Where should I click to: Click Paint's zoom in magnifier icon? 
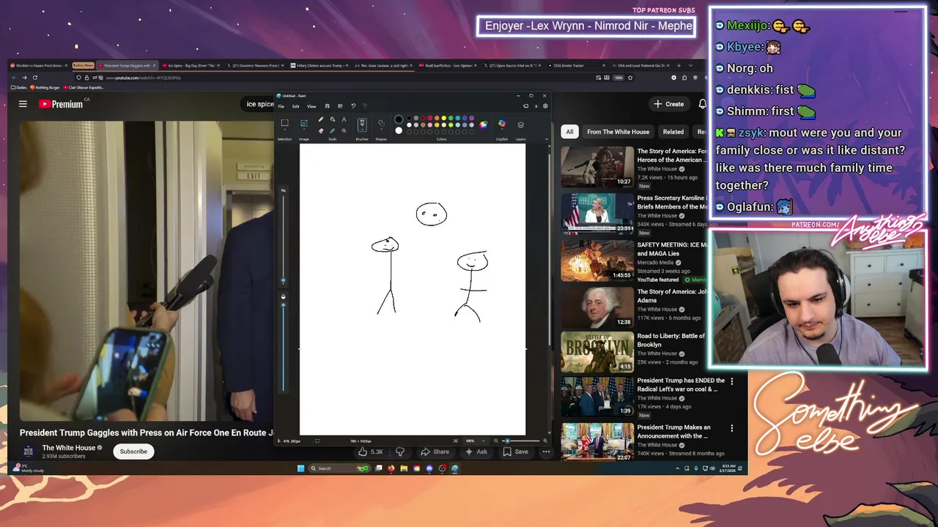click(x=545, y=441)
